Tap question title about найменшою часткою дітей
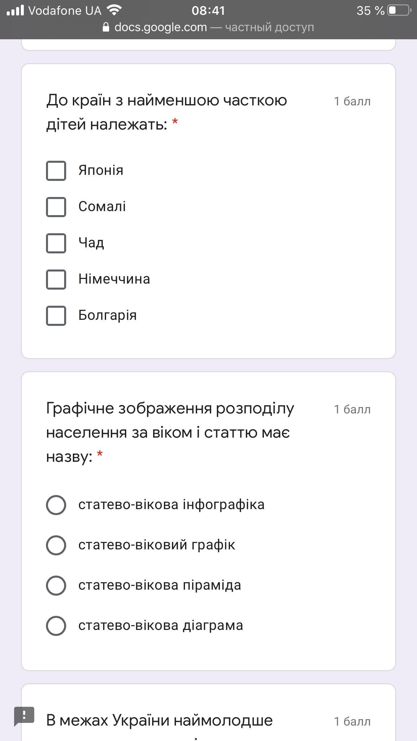 coord(167,112)
